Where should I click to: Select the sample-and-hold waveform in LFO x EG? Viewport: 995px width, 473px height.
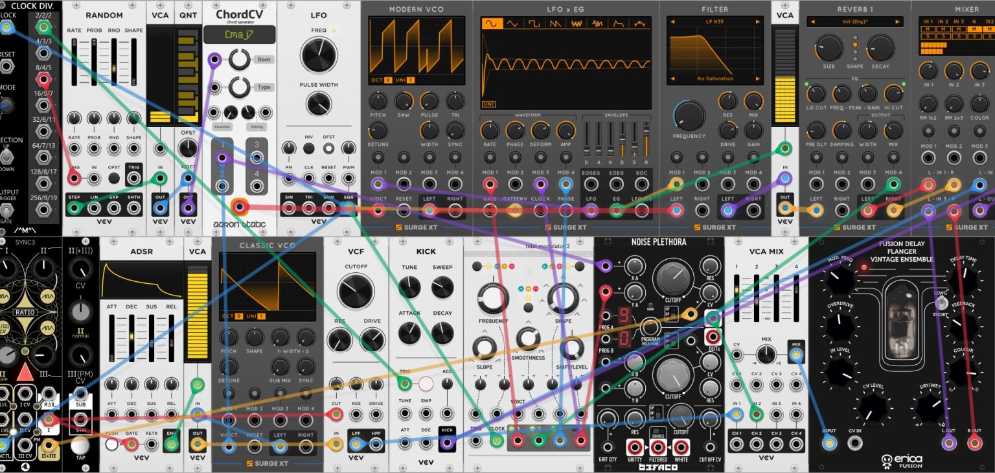597,23
